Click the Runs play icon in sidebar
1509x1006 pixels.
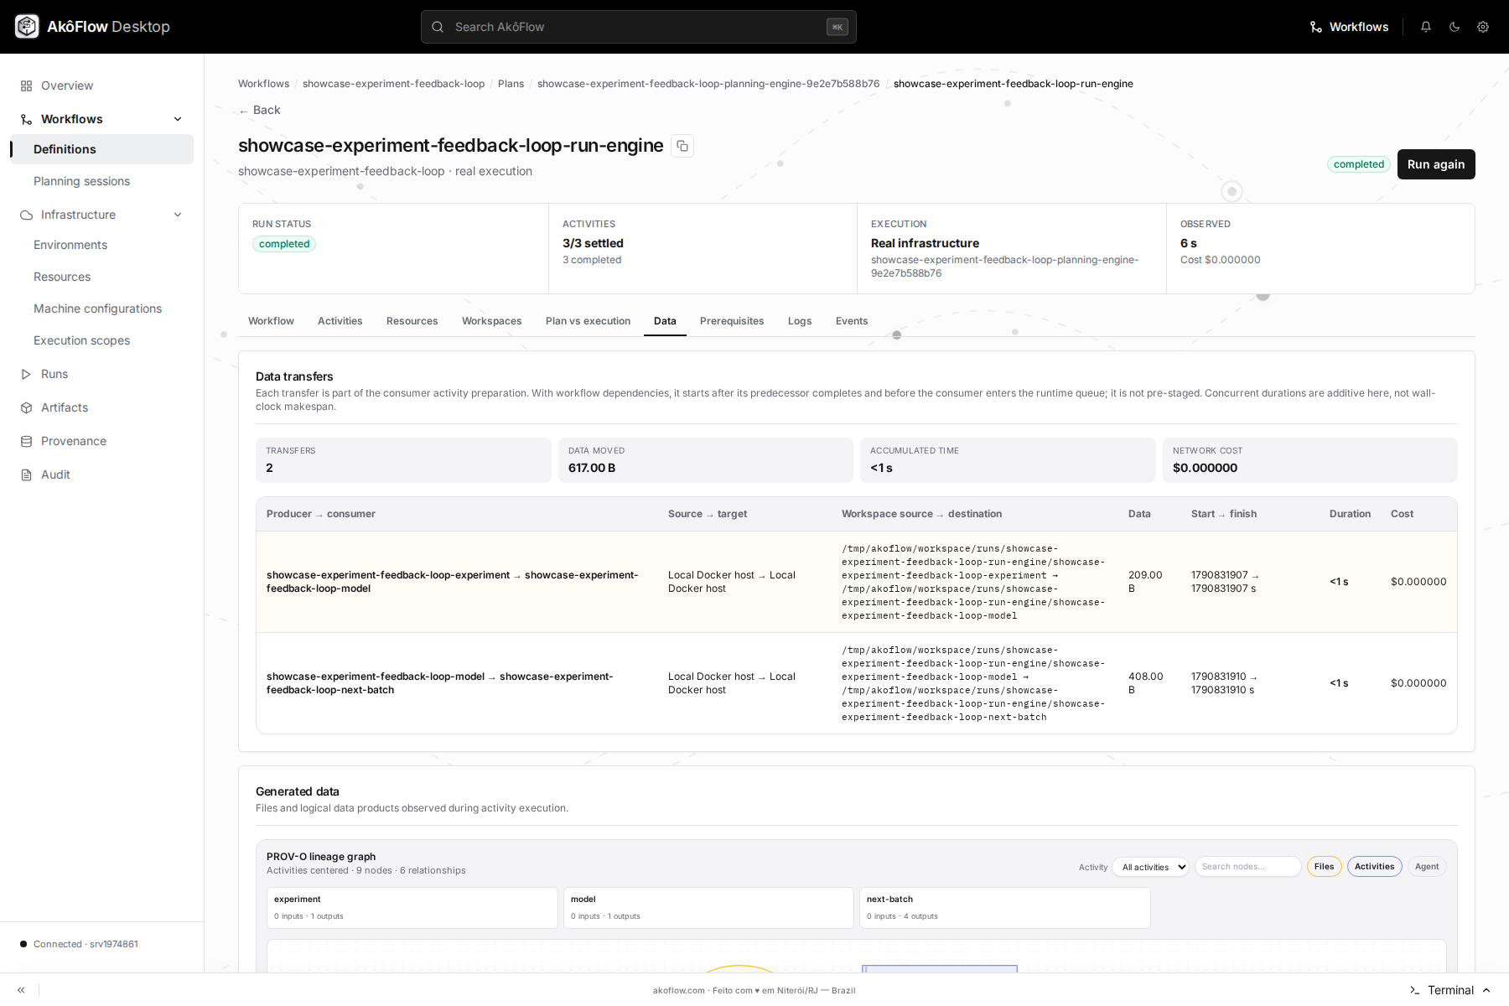click(26, 374)
